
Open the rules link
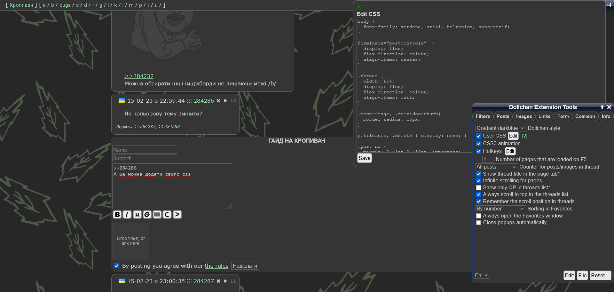216,266
